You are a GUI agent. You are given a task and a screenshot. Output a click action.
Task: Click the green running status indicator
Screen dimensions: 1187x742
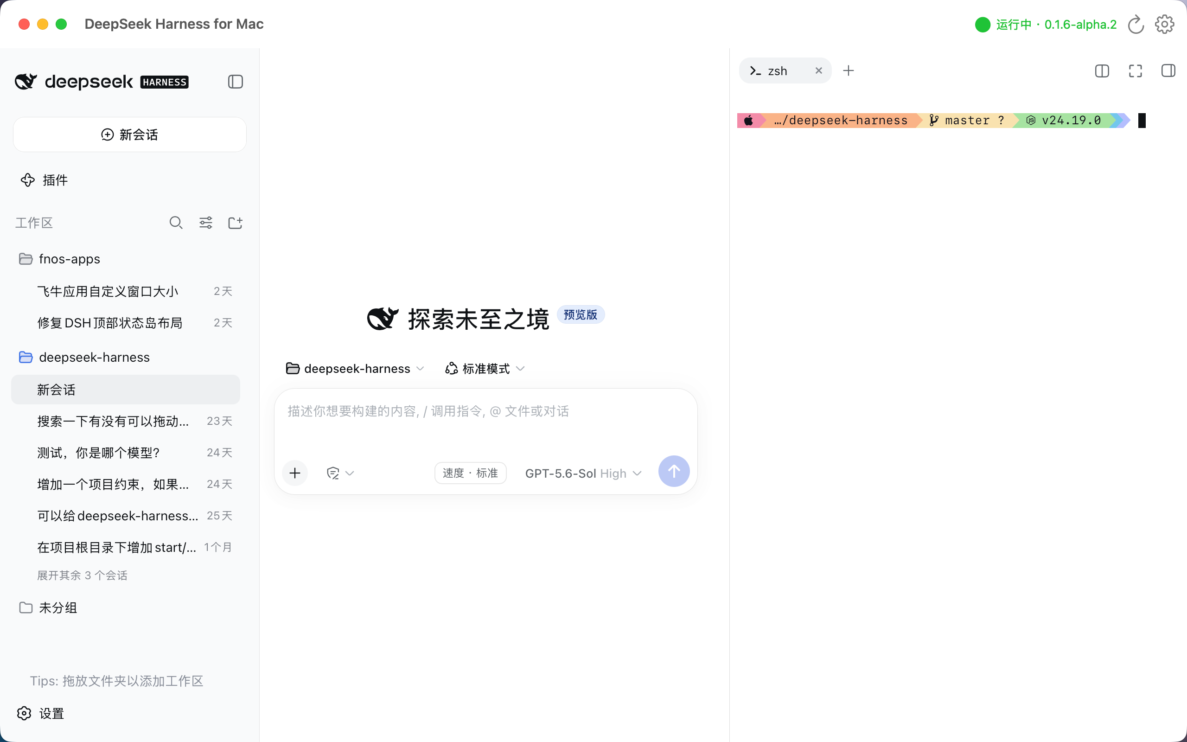pyautogui.click(x=983, y=25)
